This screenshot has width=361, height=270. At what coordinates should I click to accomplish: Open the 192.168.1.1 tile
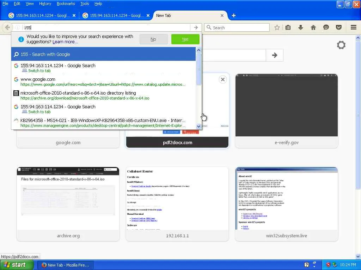click(177, 204)
